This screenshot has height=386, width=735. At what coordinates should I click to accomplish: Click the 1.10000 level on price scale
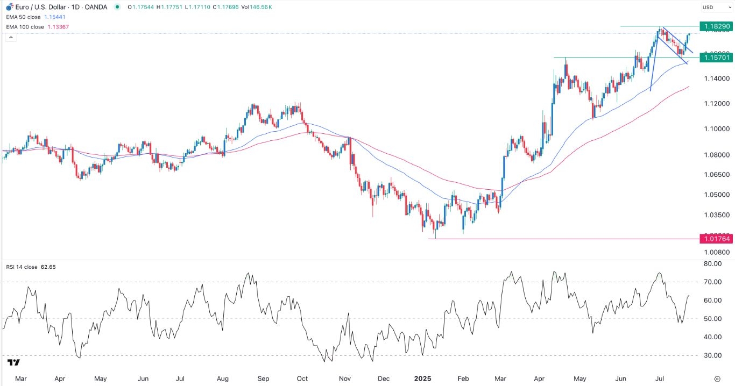[x=715, y=129]
